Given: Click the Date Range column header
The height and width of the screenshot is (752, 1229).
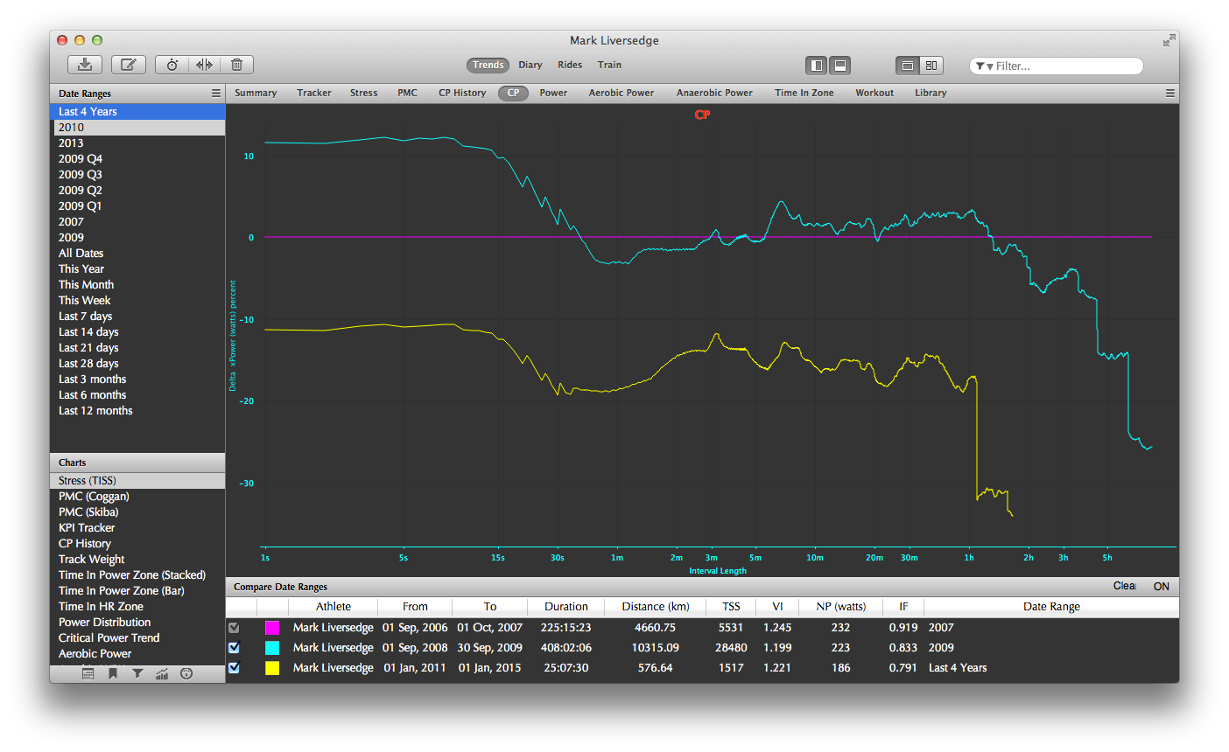Looking at the screenshot, I should 1051,607.
